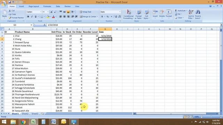Toggle Bold formatting
This screenshot has height=125, width=223.
click(x=28, y=17)
